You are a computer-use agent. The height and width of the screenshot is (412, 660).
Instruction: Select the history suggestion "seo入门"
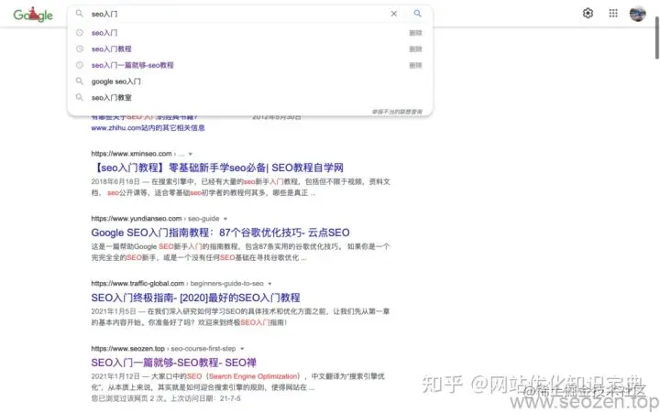[x=104, y=33]
